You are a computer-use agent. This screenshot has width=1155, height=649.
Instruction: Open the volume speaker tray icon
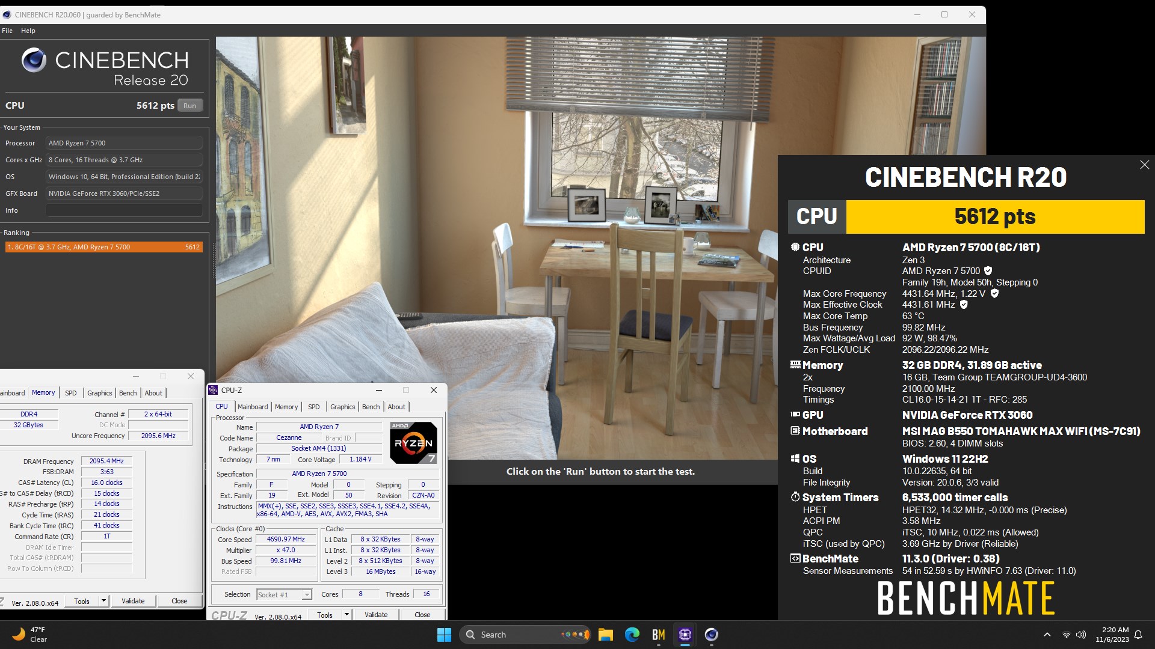(x=1081, y=635)
